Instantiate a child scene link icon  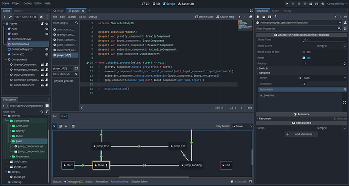pos(10,17)
